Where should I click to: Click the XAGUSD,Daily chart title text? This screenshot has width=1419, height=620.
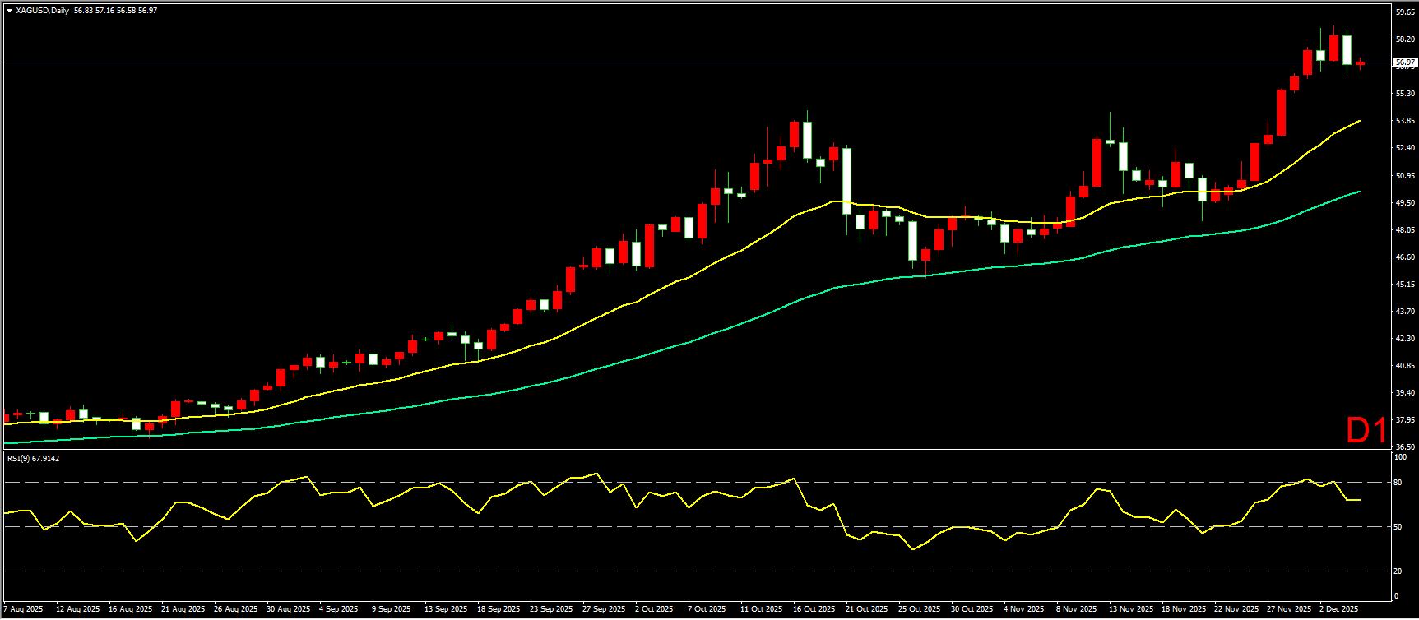(42, 11)
